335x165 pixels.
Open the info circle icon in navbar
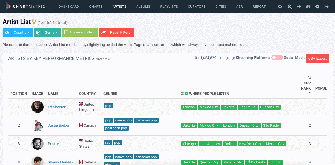[308, 7]
